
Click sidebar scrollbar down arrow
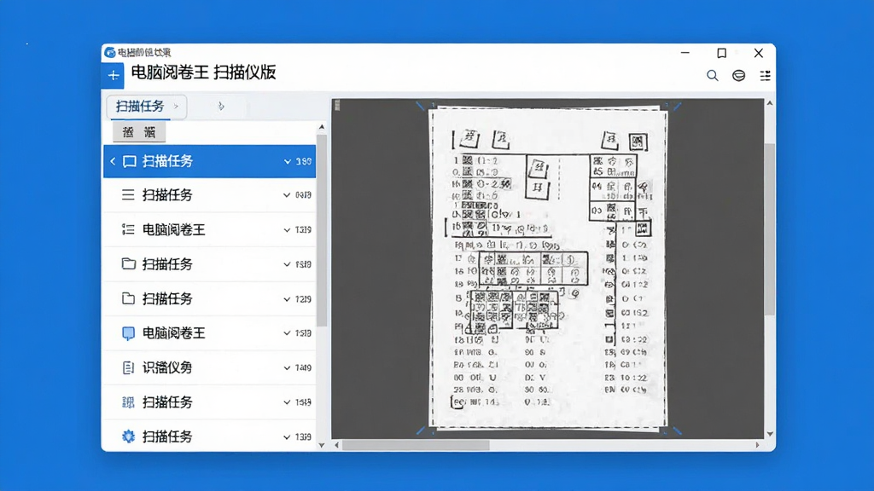pos(322,445)
